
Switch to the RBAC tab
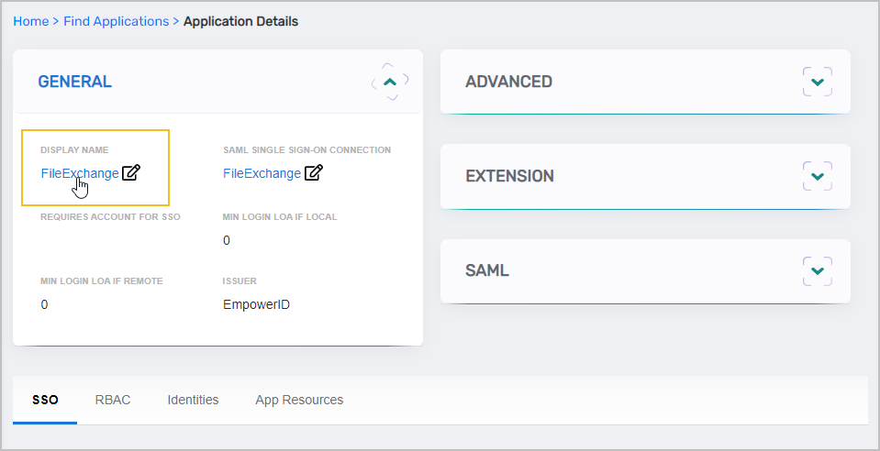(113, 400)
